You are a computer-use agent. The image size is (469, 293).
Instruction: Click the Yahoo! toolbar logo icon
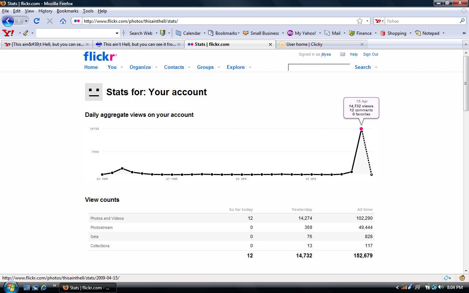pos(8,33)
